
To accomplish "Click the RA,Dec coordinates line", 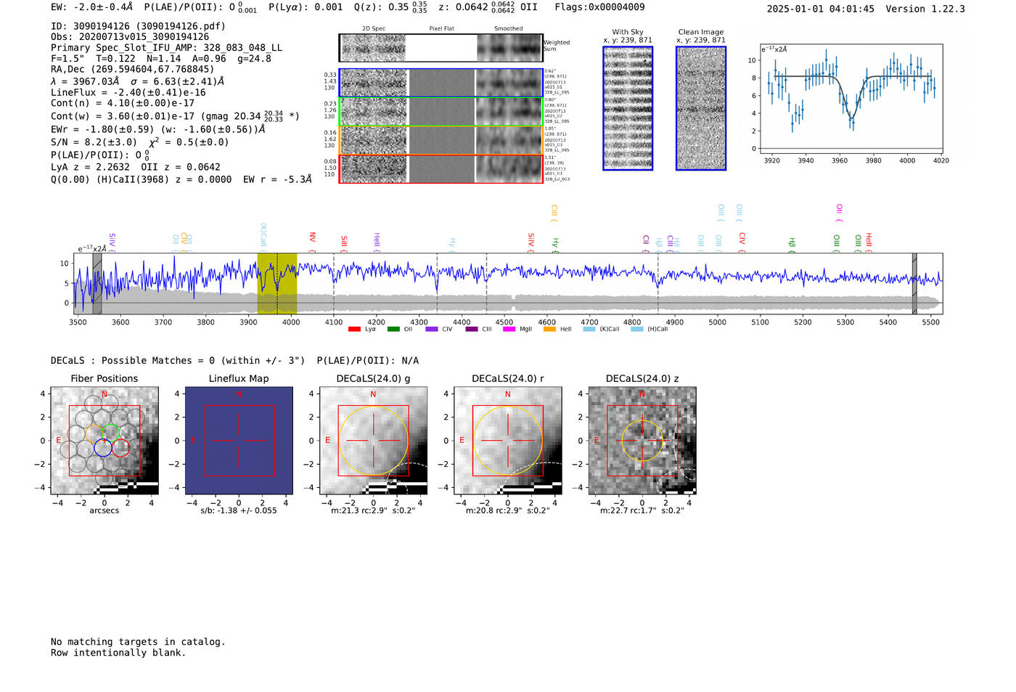I will 132,70.
